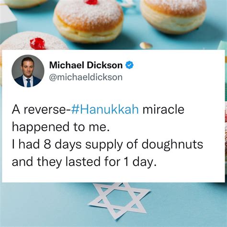Click the gold confetti piece above the tweet card
227x227 pixels.
(x=146, y=46)
